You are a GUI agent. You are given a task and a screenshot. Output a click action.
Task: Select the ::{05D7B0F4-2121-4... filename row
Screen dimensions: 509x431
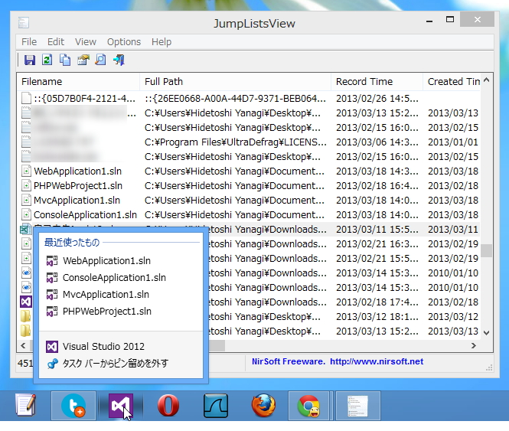click(84, 99)
